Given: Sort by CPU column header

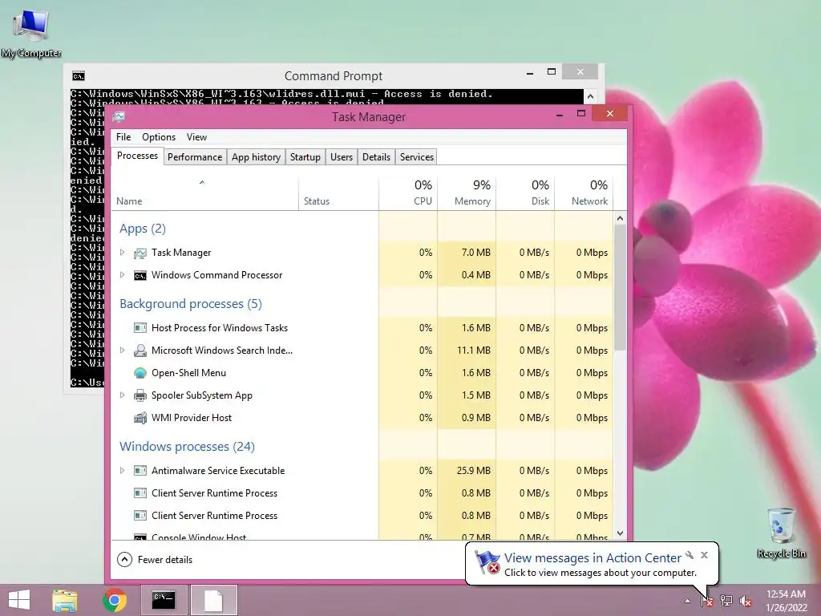Looking at the screenshot, I should click(x=408, y=193).
